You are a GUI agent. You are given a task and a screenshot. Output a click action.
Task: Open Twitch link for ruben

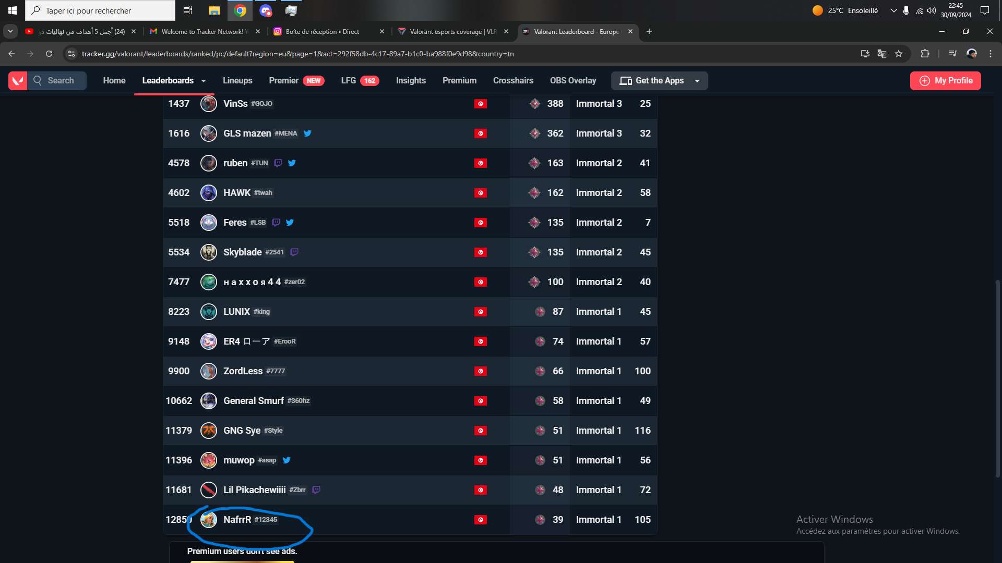pyautogui.click(x=278, y=163)
